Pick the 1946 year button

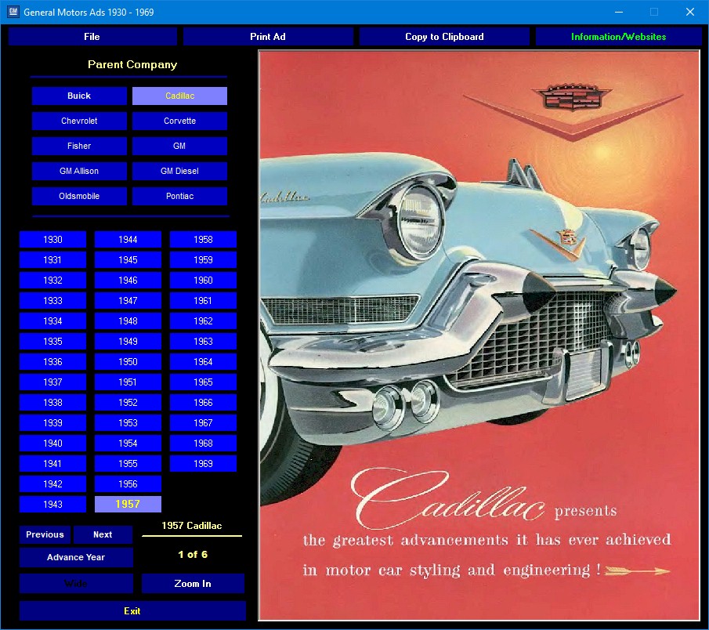128,281
